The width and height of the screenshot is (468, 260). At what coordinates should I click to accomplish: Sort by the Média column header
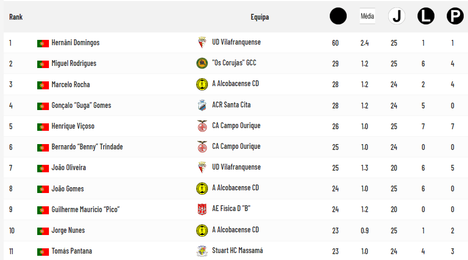367,16
